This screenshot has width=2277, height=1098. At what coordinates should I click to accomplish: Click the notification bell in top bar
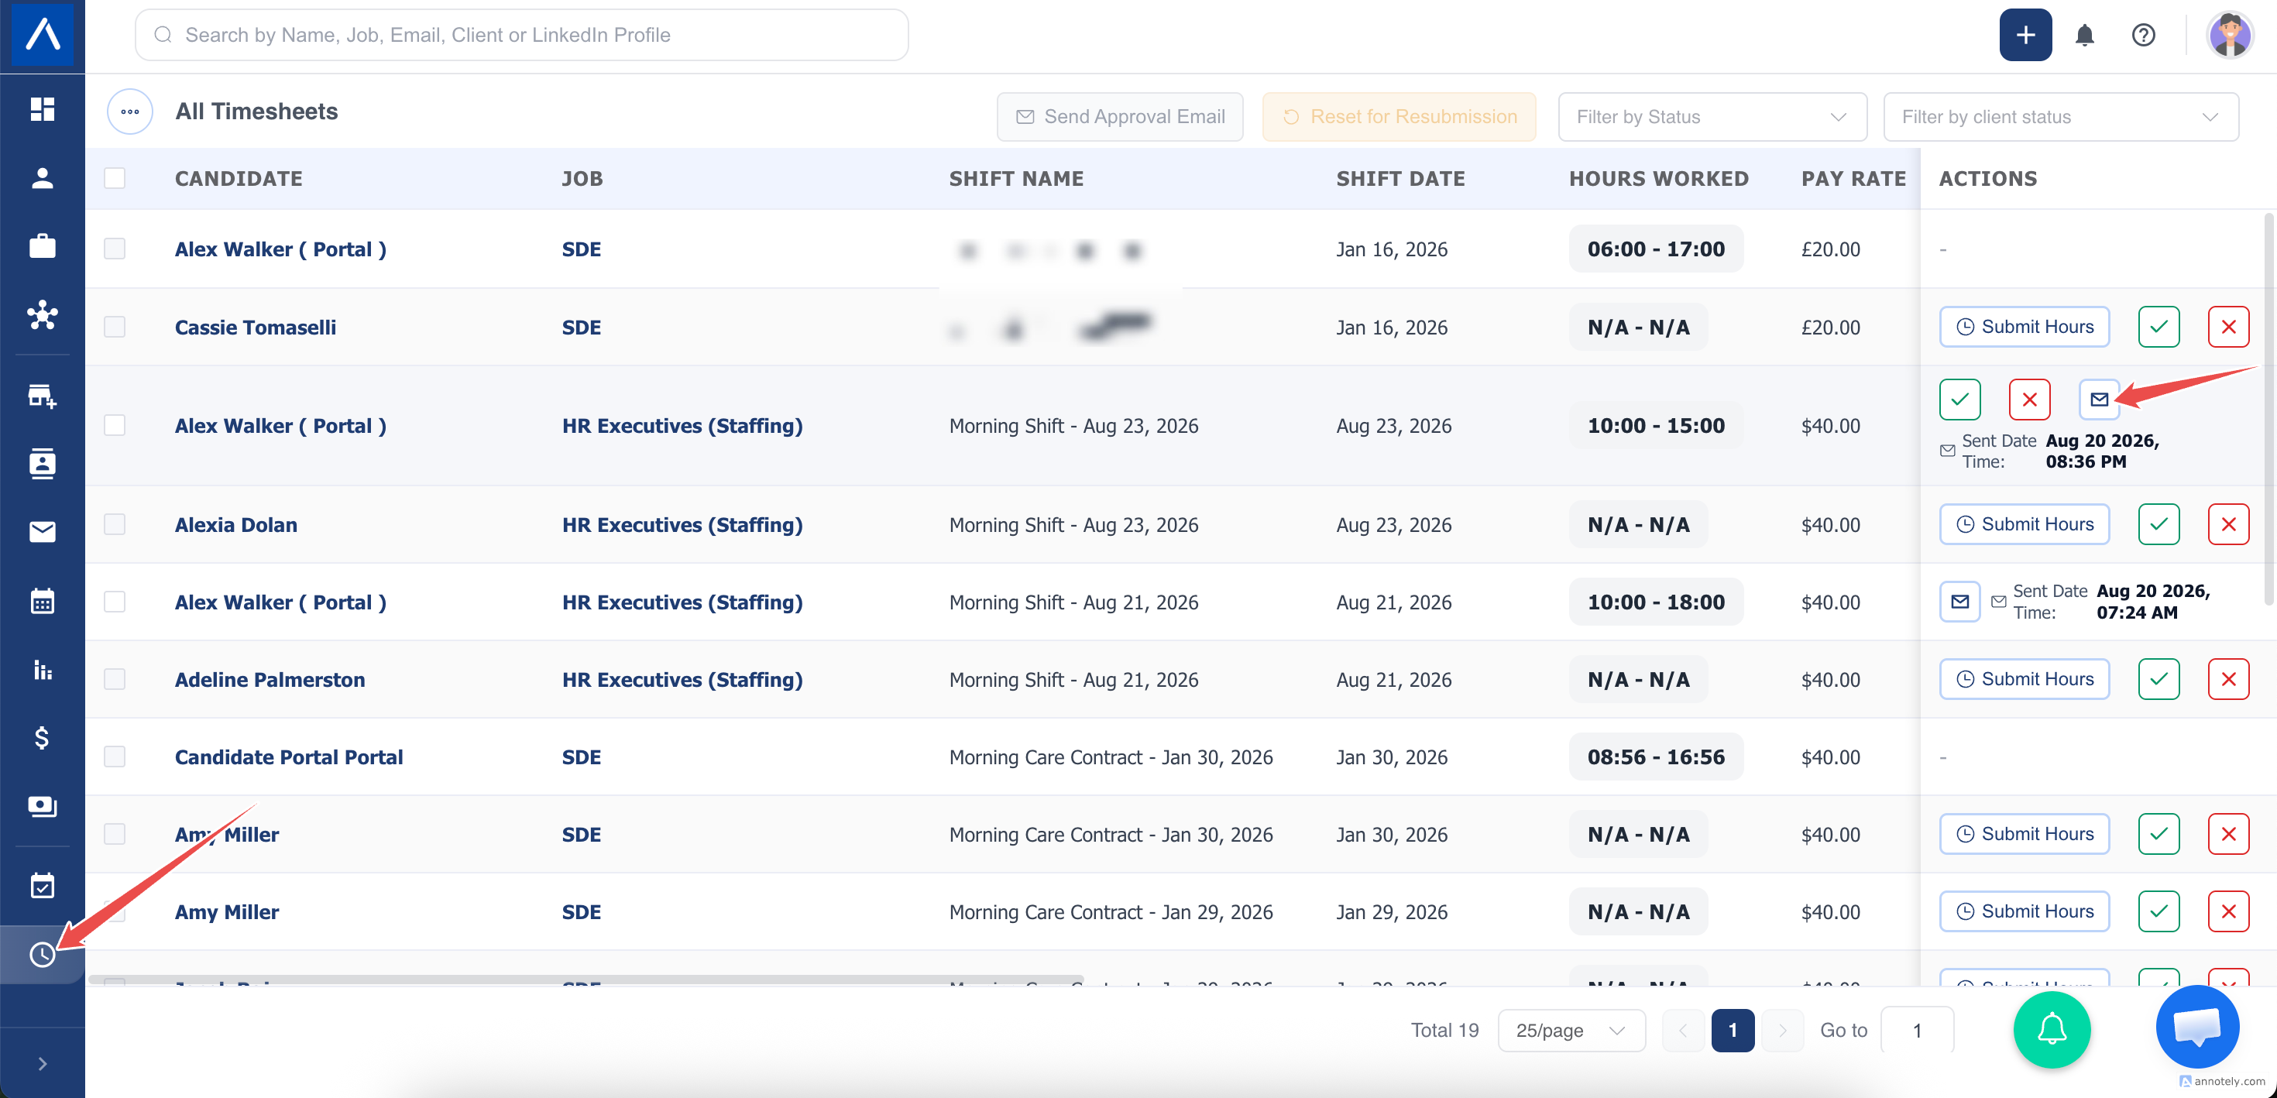point(2084,36)
